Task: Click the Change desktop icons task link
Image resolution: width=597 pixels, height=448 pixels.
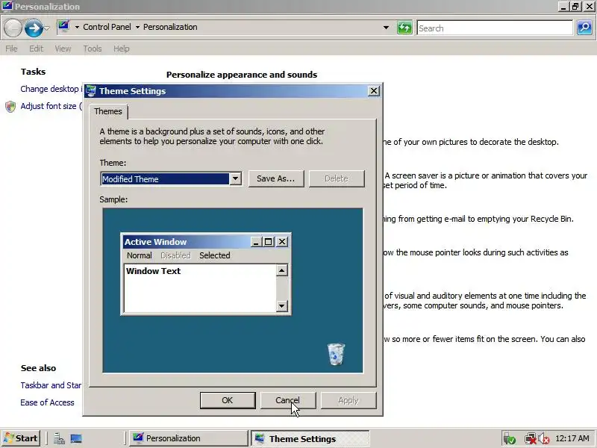Action: click(x=51, y=89)
